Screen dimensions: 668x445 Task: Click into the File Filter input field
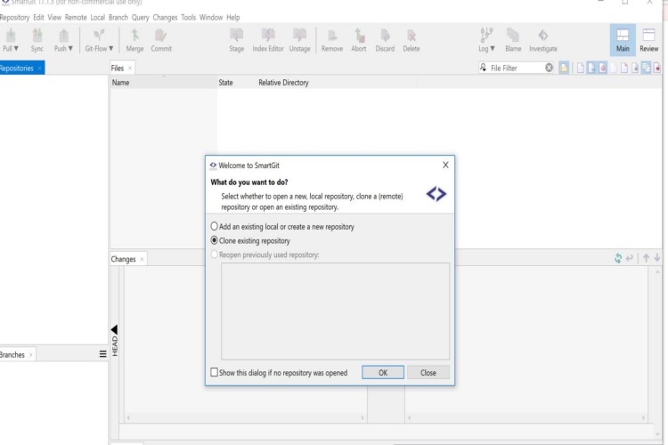(517, 68)
